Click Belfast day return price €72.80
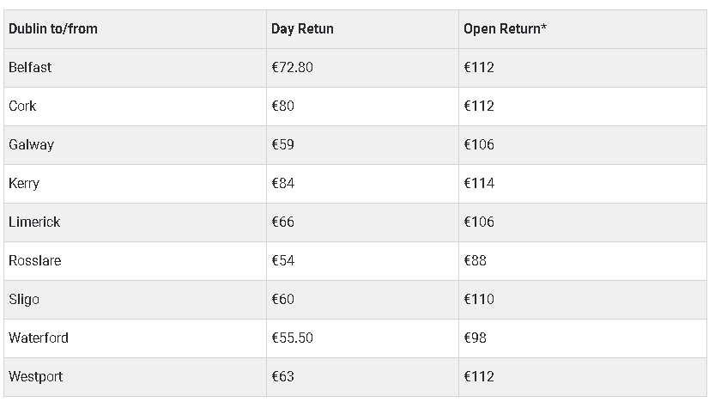Viewport: 715px width, 408px height. click(293, 68)
